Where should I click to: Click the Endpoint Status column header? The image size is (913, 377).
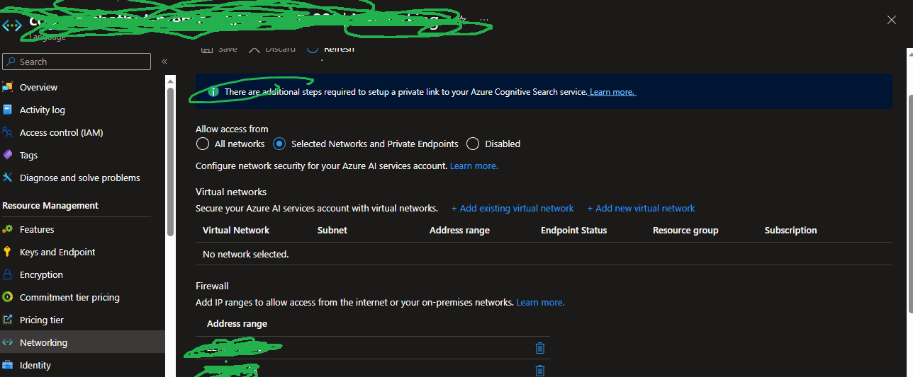coord(573,230)
